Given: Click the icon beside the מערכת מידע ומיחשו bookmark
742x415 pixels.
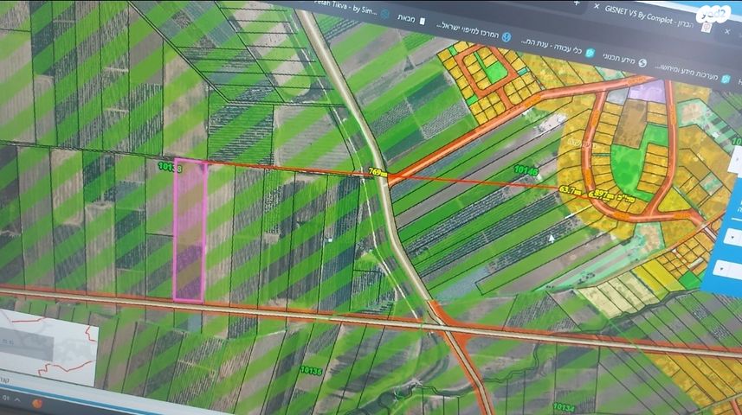Looking at the screenshot, I should coord(726,79).
